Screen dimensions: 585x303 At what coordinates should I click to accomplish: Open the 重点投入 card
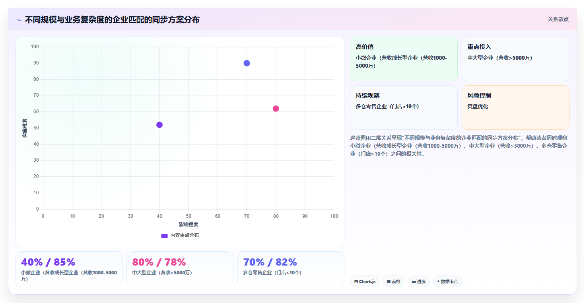pyautogui.click(x=515, y=59)
